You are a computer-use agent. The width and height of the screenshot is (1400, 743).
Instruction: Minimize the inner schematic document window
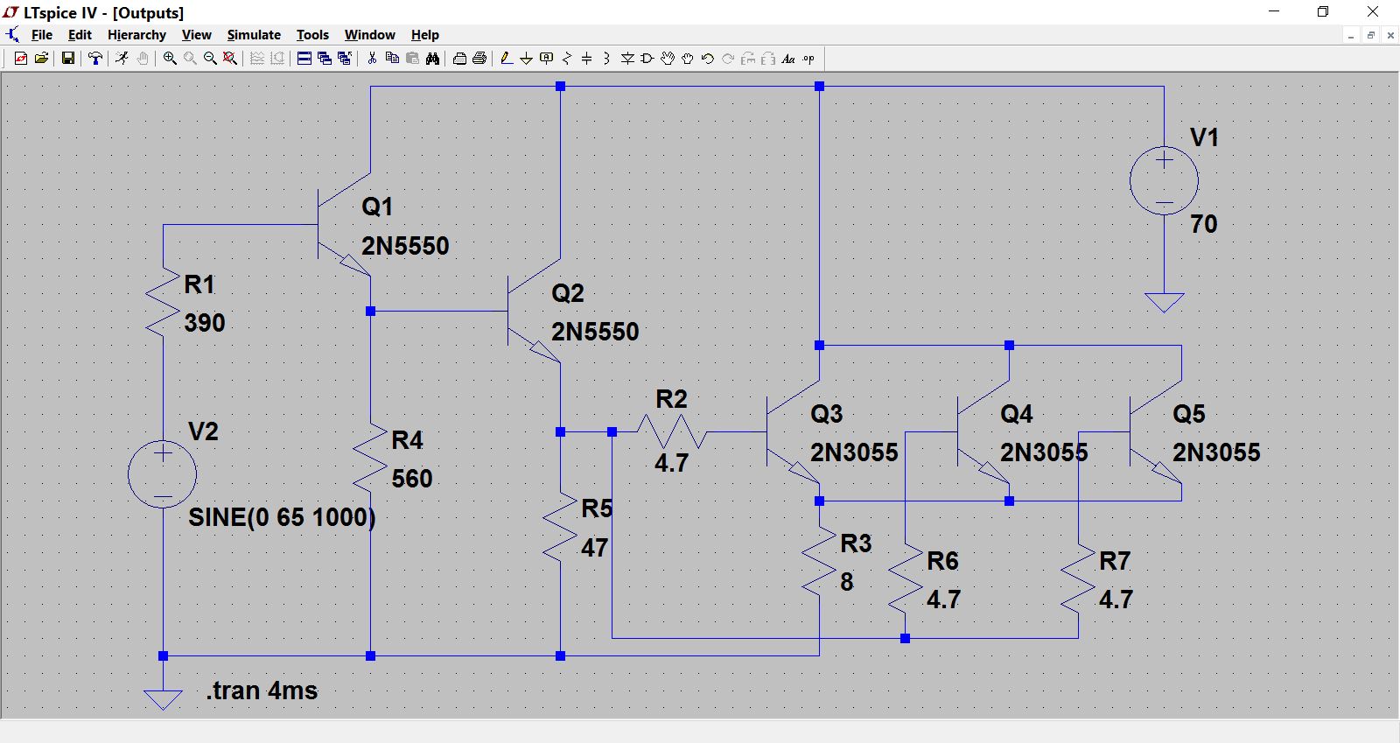pyautogui.click(x=1351, y=35)
